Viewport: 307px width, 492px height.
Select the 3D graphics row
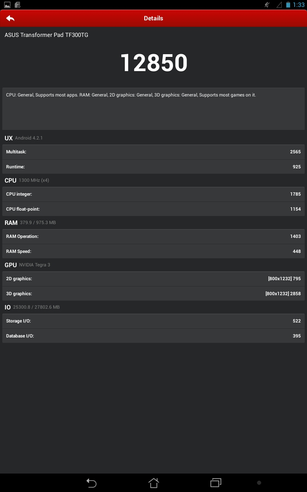[153, 294]
